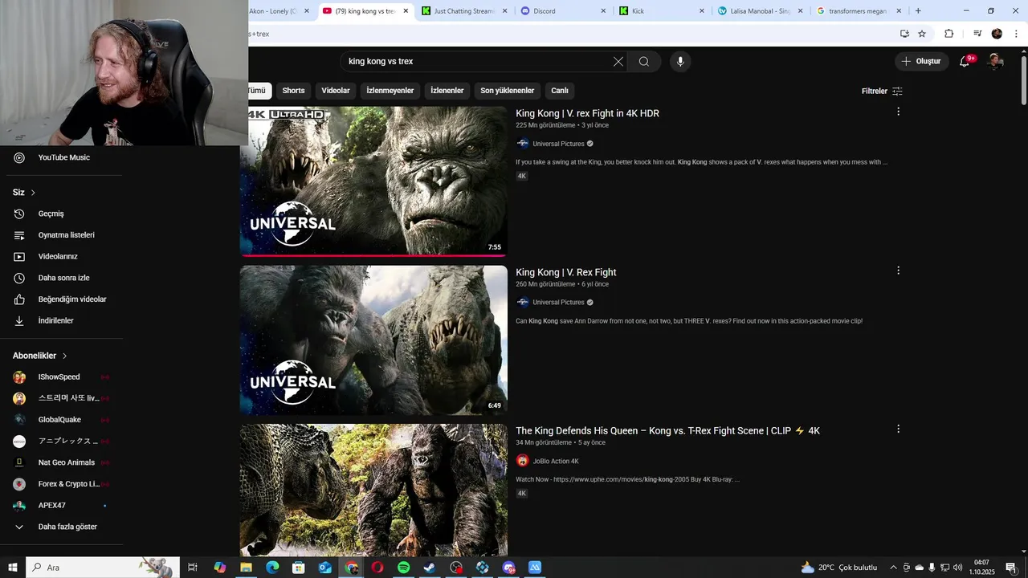
Task: Open title King Kong | V. Rex Fight
Action: point(566,273)
